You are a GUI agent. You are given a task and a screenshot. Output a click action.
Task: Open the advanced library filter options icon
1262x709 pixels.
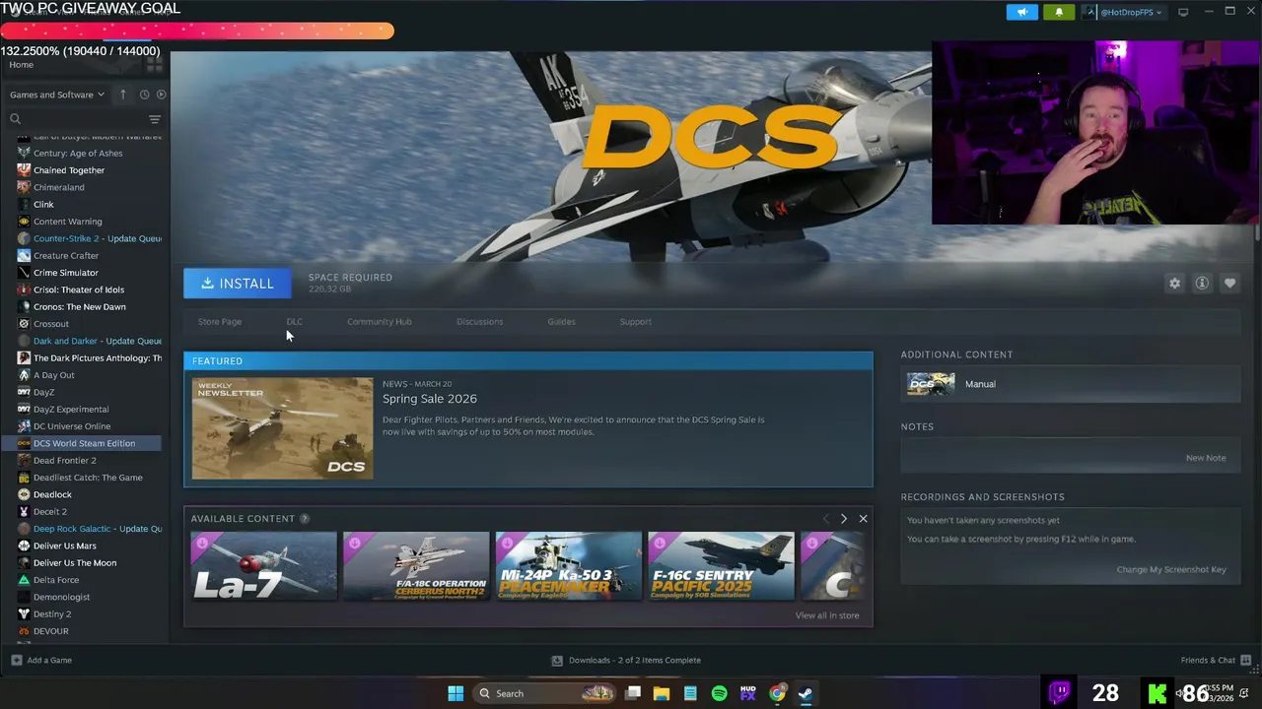pyautogui.click(x=154, y=119)
